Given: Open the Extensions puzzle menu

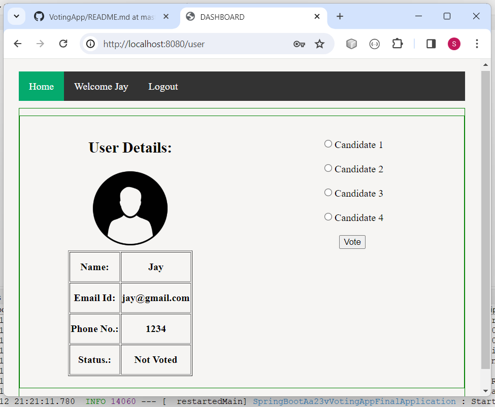Looking at the screenshot, I should point(398,44).
